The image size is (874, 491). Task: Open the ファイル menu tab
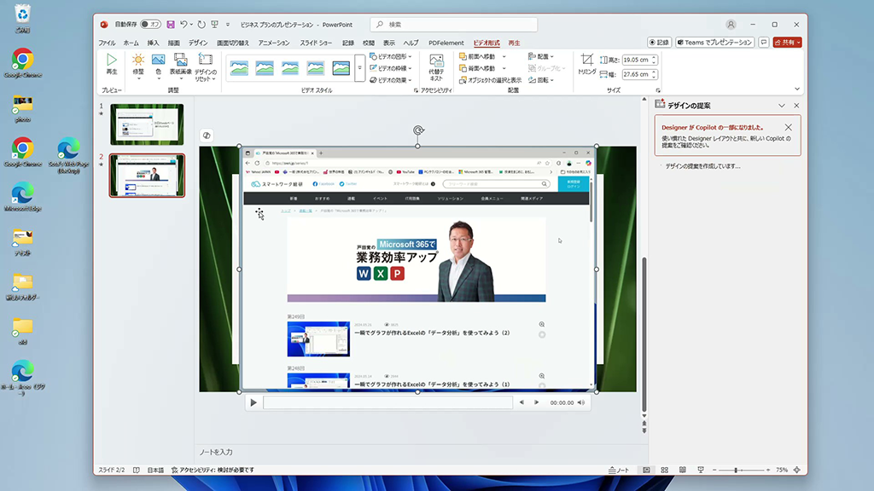pyautogui.click(x=107, y=43)
